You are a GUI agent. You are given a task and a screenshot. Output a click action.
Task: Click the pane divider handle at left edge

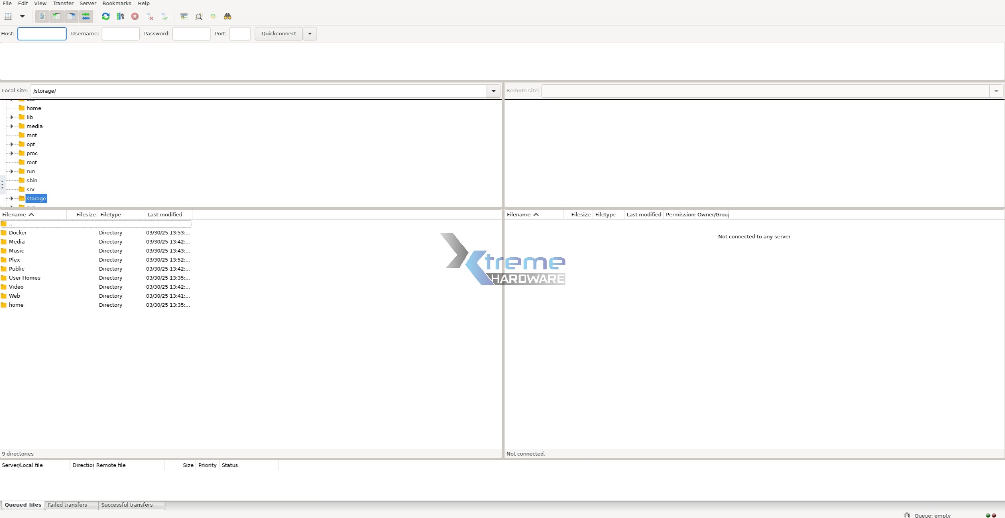2,184
